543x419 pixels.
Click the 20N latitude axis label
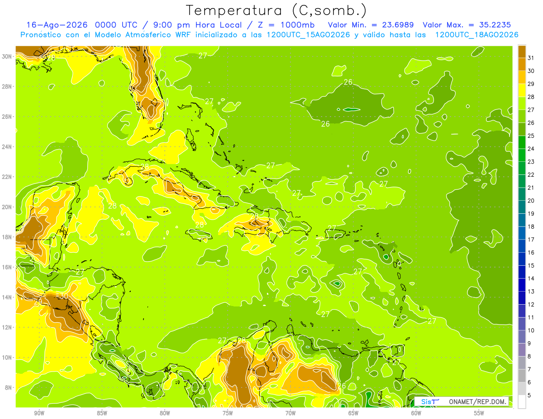point(7,207)
